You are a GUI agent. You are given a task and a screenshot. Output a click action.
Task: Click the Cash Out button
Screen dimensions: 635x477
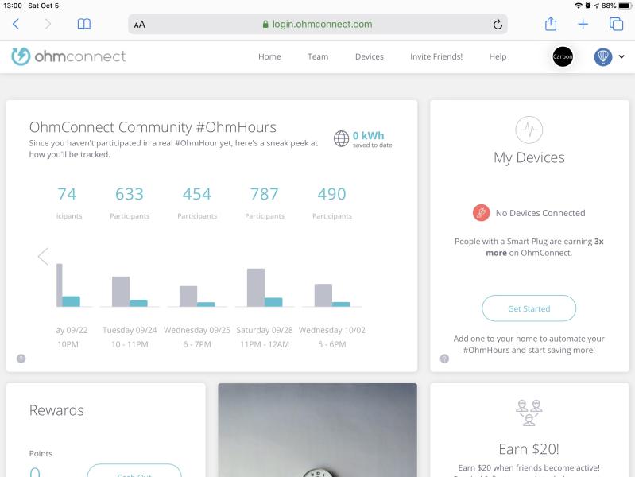click(x=134, y=471)
